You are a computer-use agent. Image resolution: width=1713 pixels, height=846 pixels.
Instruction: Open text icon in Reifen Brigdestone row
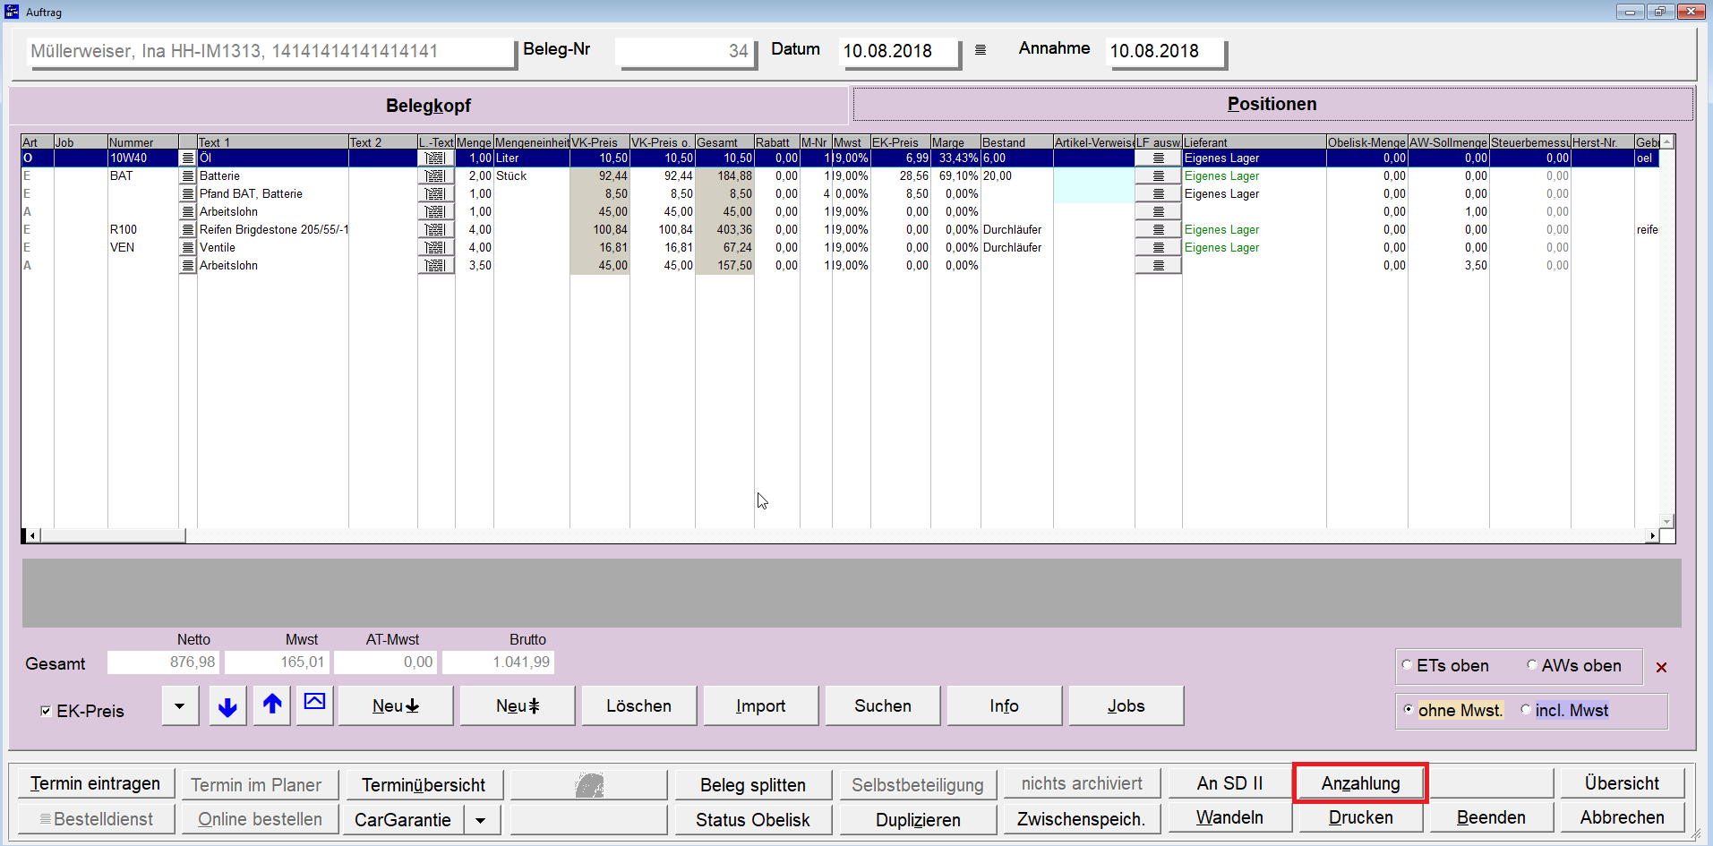[187, 229]
